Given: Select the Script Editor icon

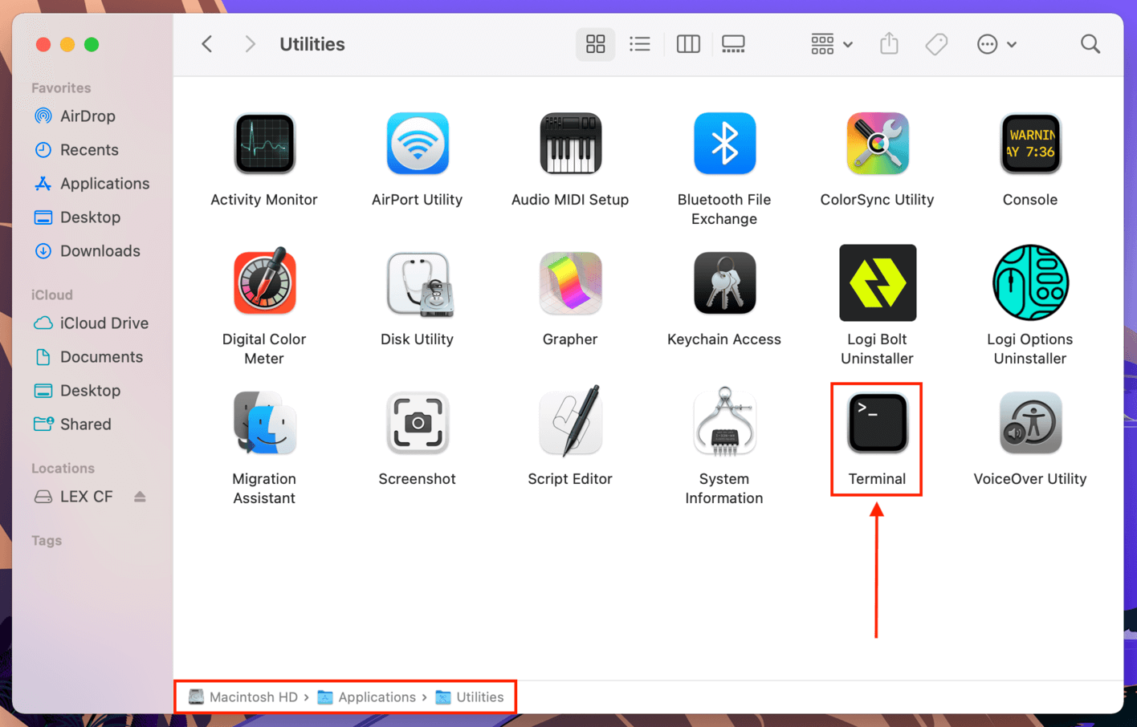Looking at the screenshot, I should [x=570, y=422].
